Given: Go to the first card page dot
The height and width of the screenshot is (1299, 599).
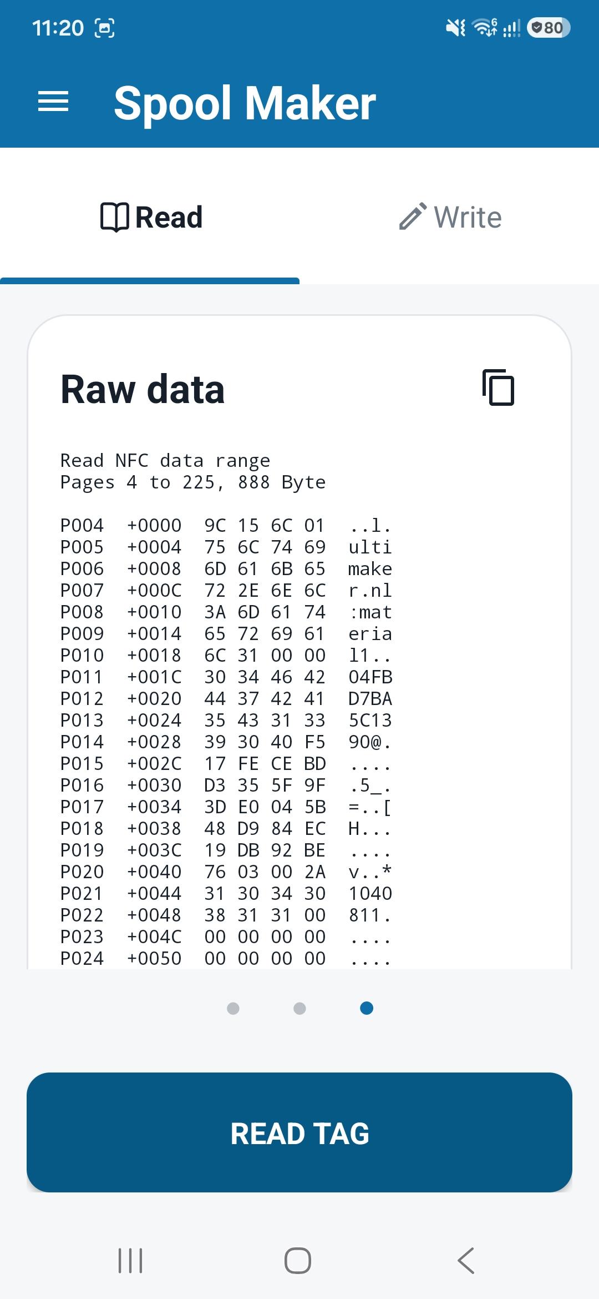Looking at the screenshot, I should 233,1008.
